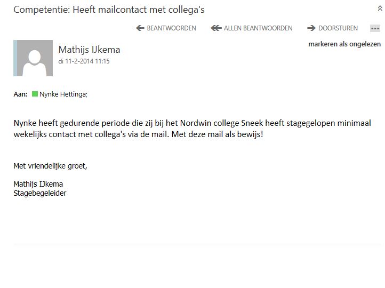Click the light blue strip beside the avatar

(15, 58)
